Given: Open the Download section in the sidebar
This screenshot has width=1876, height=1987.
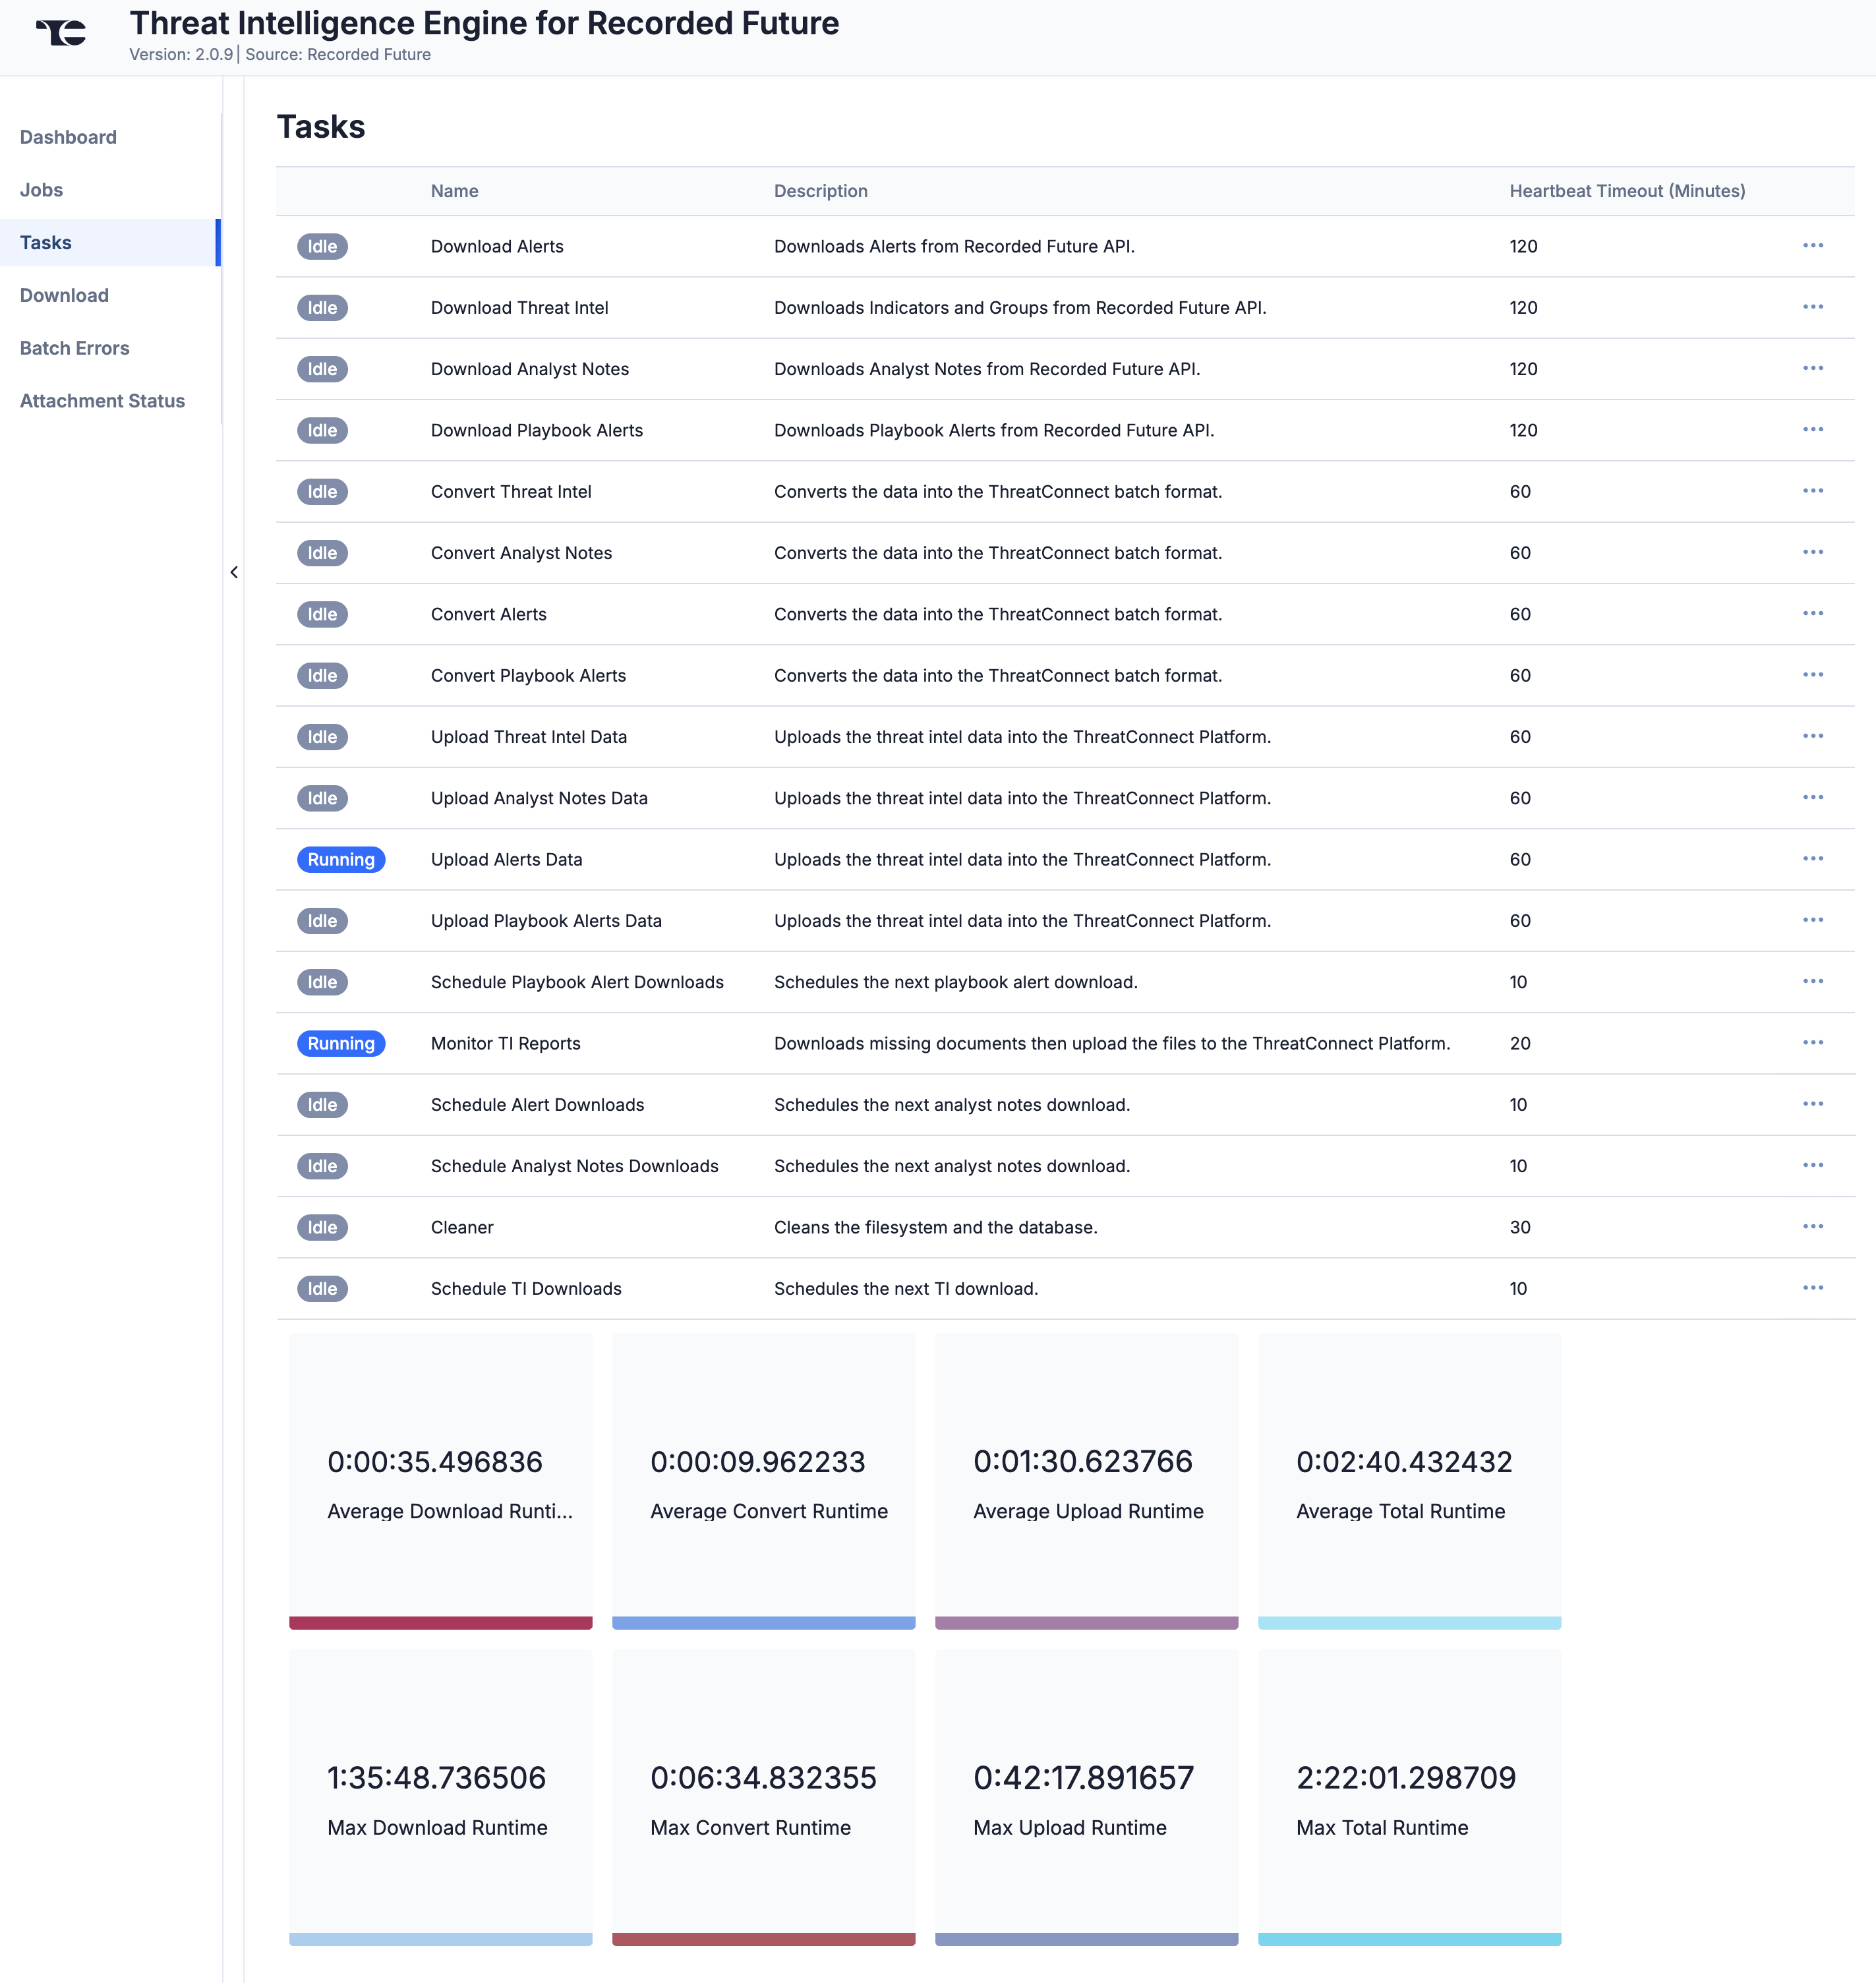Looking at the screenshot, I should [64, 295].
